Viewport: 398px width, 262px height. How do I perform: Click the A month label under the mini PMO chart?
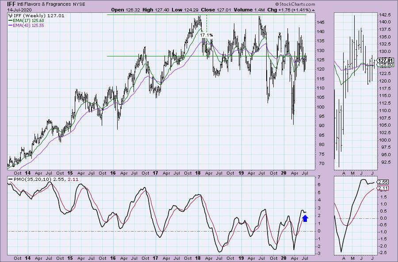pos(344,258)
